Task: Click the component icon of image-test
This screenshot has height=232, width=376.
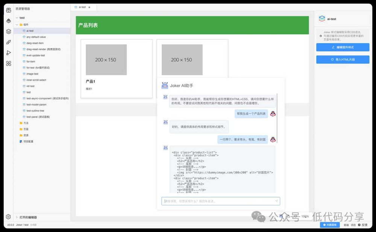Action: (x=24, y=74)
